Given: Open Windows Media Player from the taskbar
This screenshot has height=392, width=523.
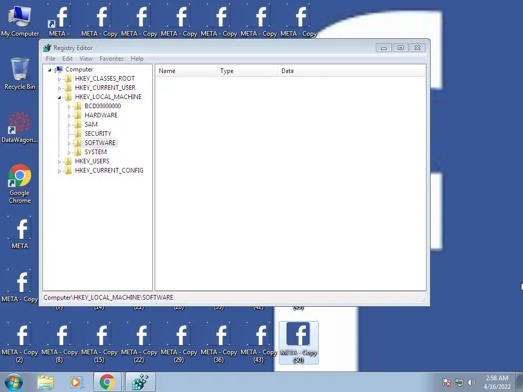Looking at the screenshot, I should pyautogui.click(x=76, y=382).
